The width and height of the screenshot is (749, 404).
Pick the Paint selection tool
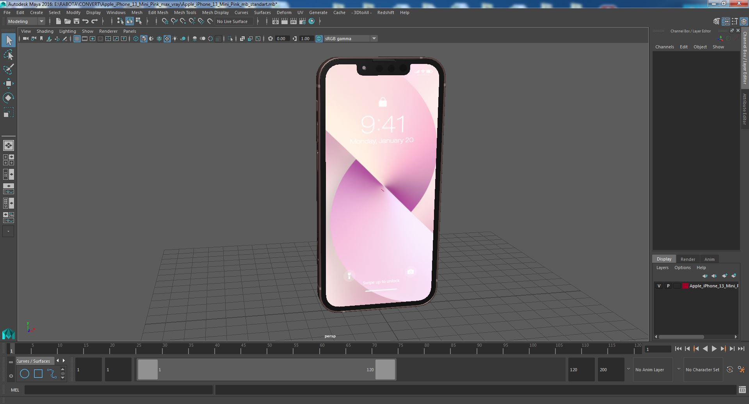pos(9,69)
